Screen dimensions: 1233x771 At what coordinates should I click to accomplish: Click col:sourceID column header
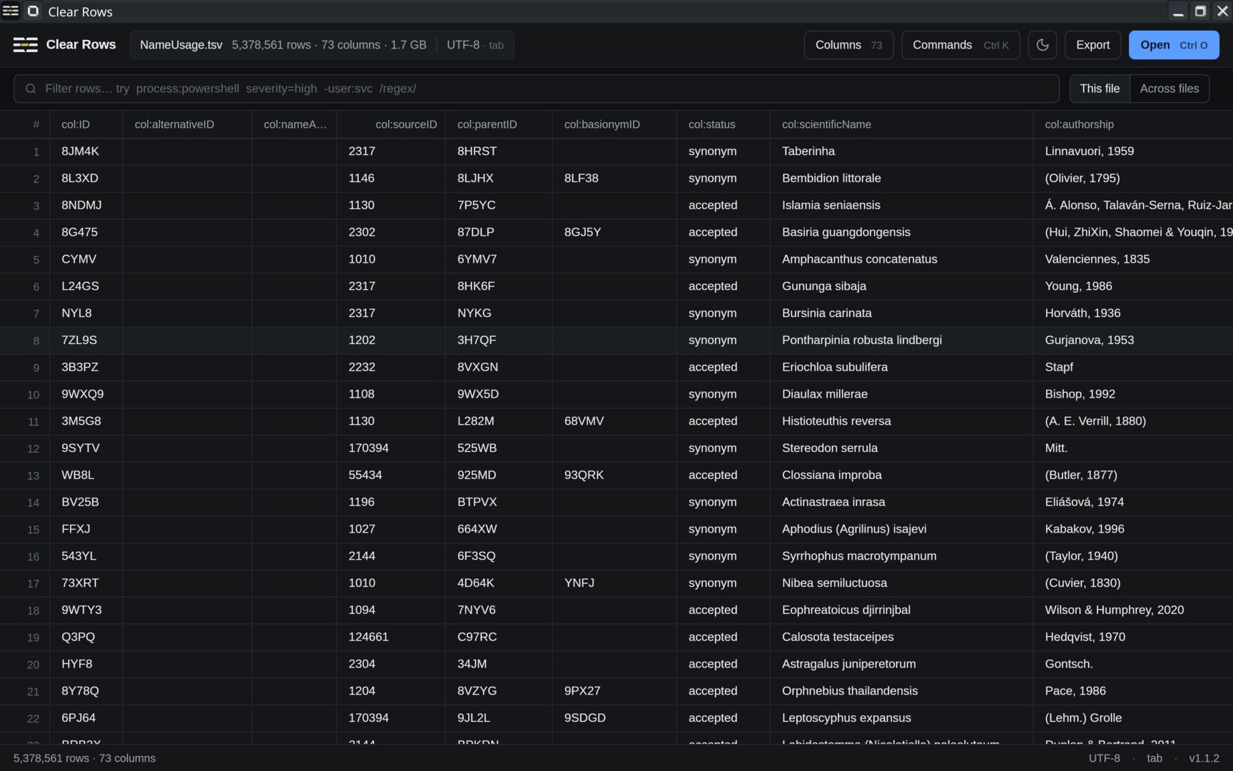[x=391, y=124]
